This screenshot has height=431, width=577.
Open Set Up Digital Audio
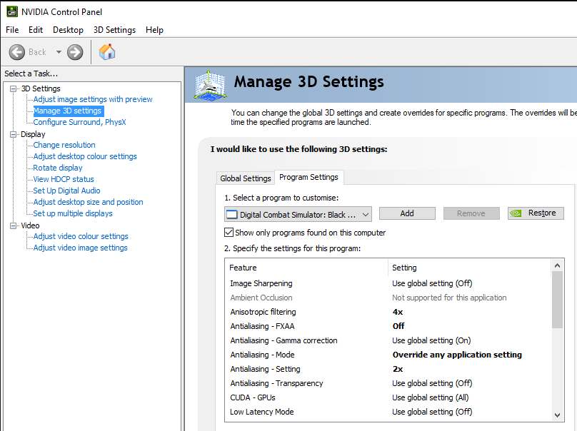66,191
